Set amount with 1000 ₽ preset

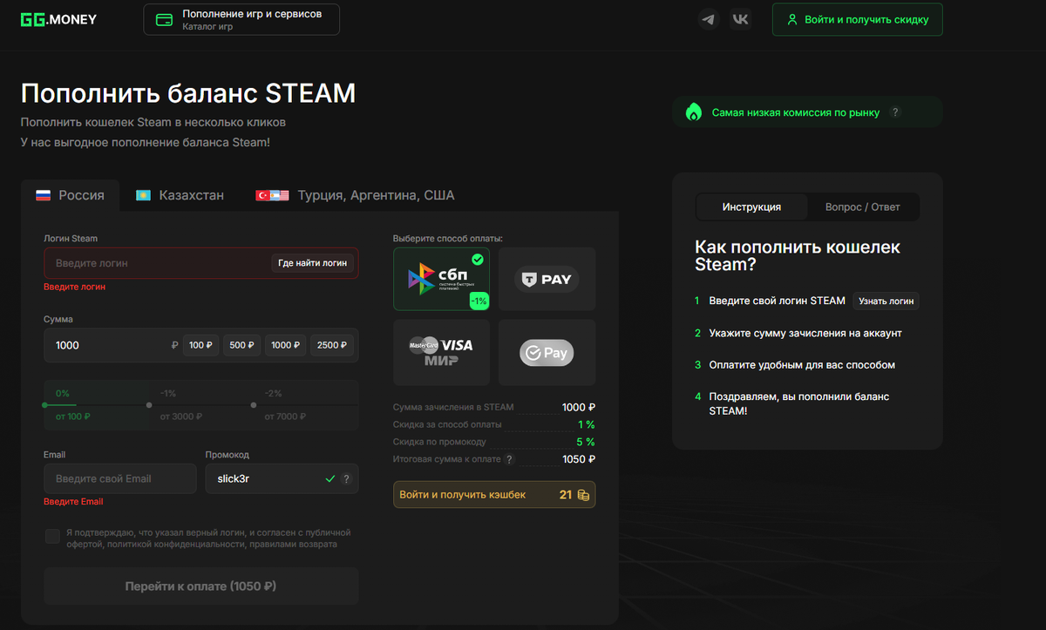(285, 345)
